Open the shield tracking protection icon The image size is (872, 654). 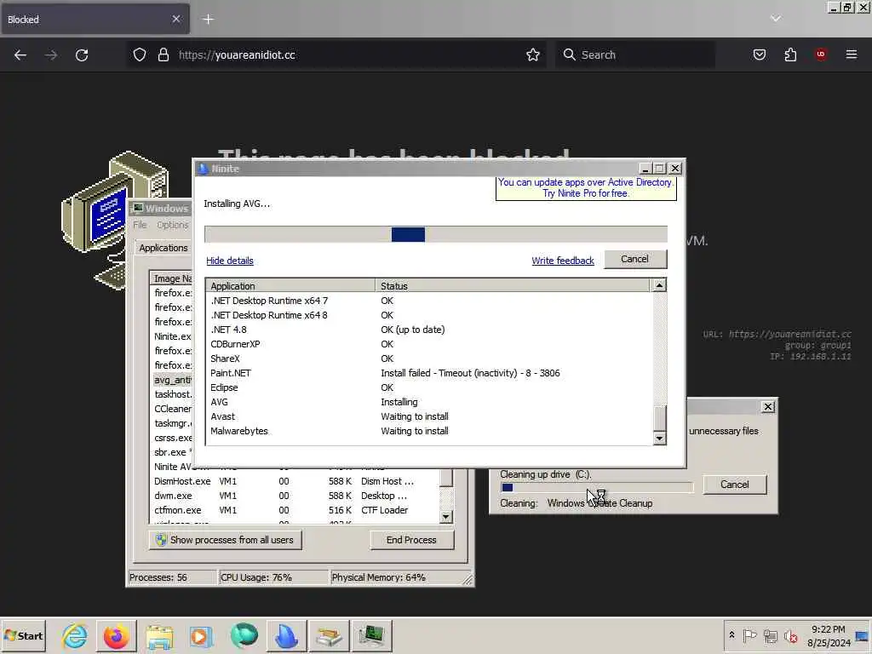pos(140,55)
